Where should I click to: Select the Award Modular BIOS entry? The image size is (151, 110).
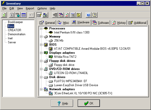pos(92,49)
